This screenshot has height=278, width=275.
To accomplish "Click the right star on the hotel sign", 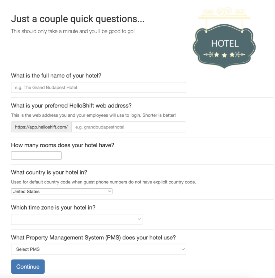I will [x=232, y=55].
